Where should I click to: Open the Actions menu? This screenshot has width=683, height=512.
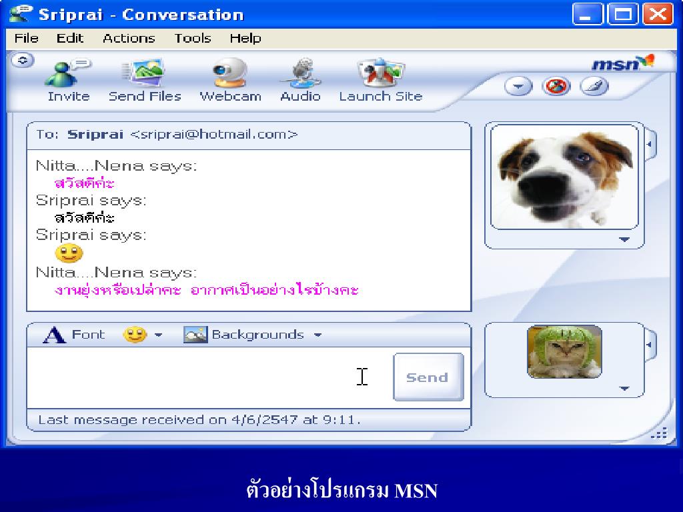click(129, 38)
